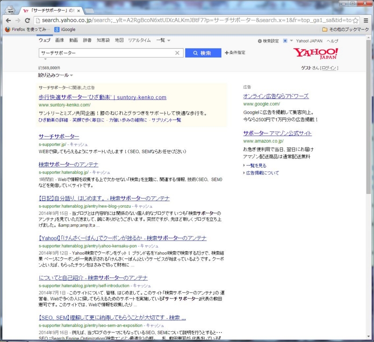
Task: Click www.suntory-kenko.com/ green URL
Action: coord(65,105)
